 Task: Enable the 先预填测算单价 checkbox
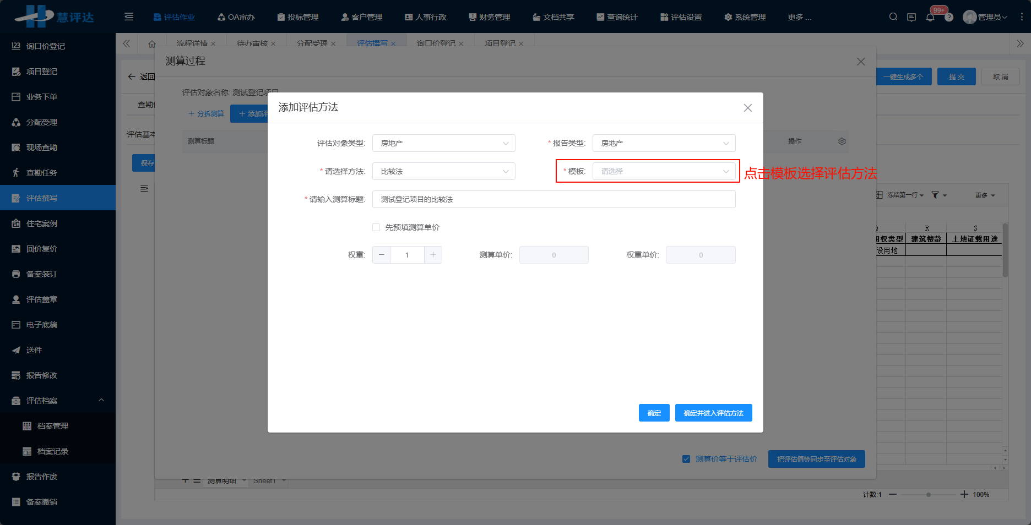coord(376,227)
